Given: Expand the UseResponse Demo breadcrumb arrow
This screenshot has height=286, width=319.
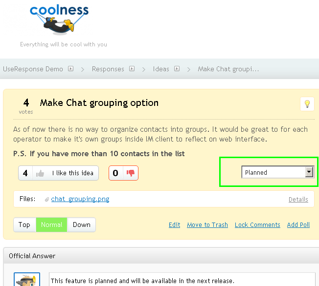Looking at the screenshot, I should (71, 69).
